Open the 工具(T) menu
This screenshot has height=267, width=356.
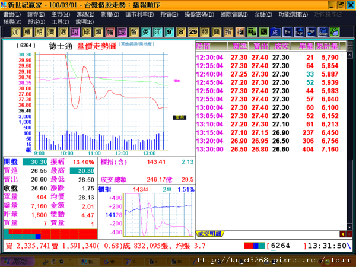[x=60, y=22]
